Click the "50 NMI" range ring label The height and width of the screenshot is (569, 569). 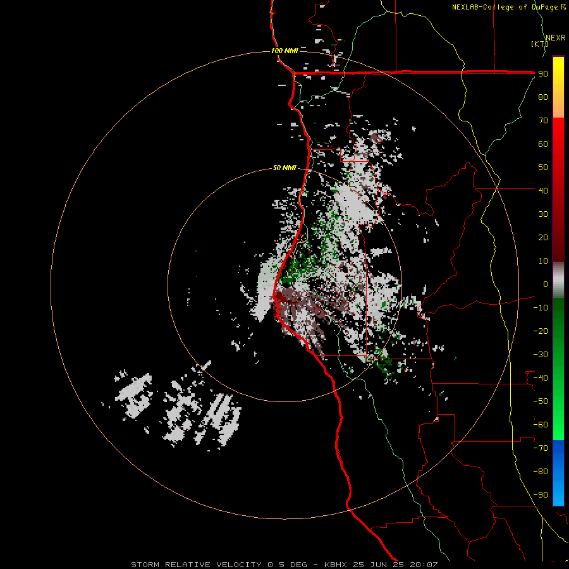pos(284,168)
